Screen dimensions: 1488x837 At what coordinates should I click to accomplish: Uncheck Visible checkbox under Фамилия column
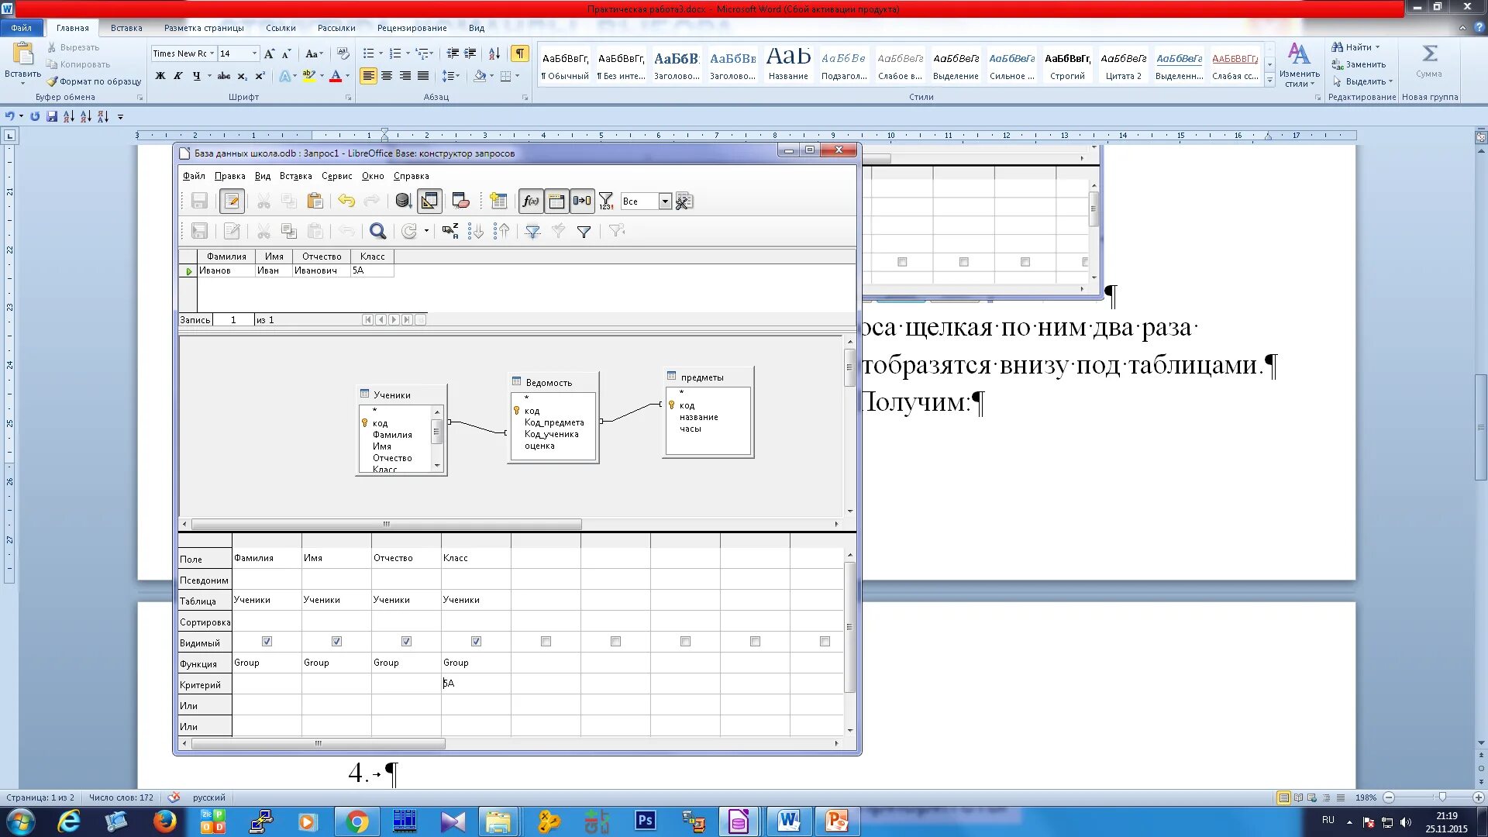267,642
